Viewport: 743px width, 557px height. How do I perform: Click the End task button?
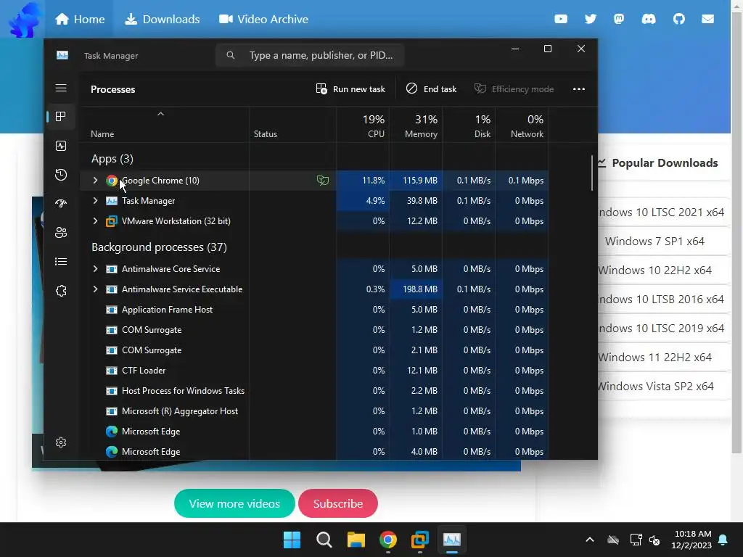click(431, 89)
